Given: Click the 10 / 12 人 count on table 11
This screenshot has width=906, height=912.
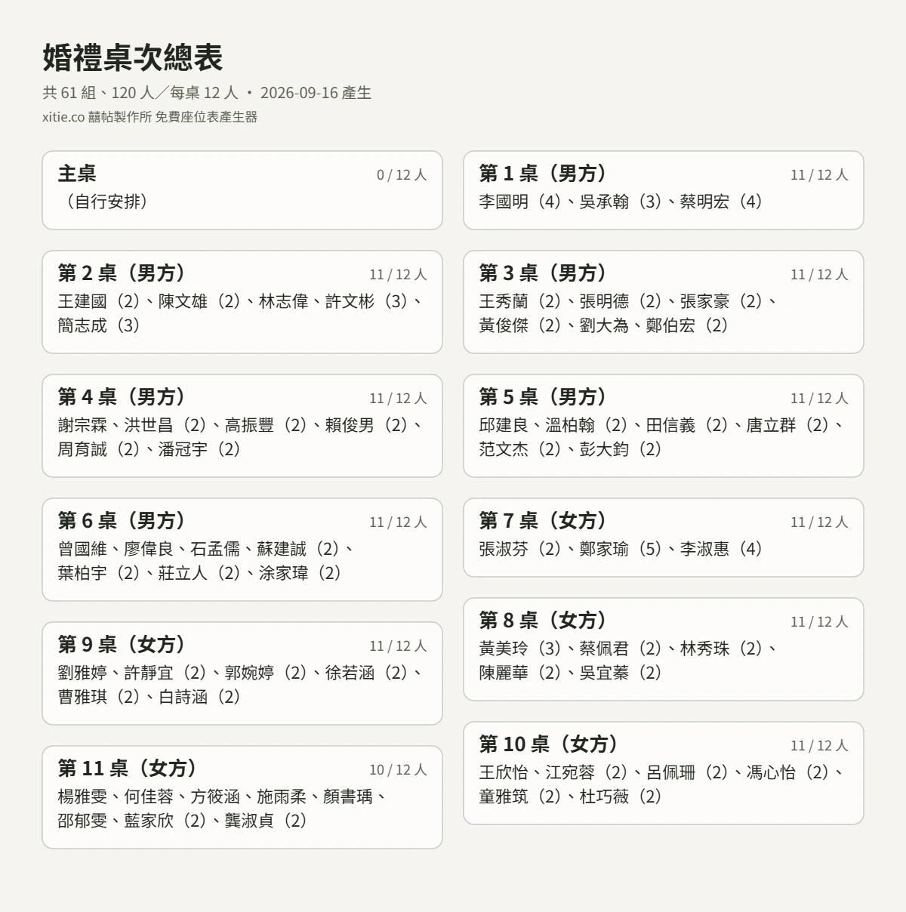Looking at the screenshot, I should click(398, 770).
